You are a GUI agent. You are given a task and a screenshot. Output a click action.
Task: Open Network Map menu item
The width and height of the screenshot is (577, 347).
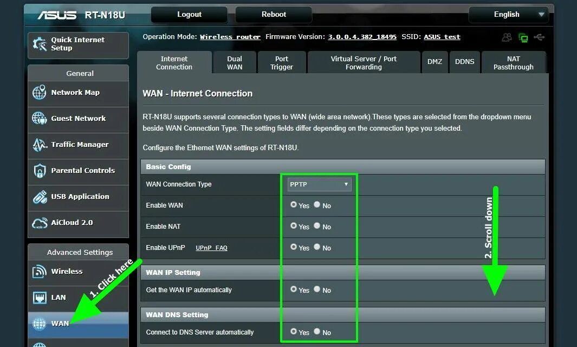tap(79, 93)
